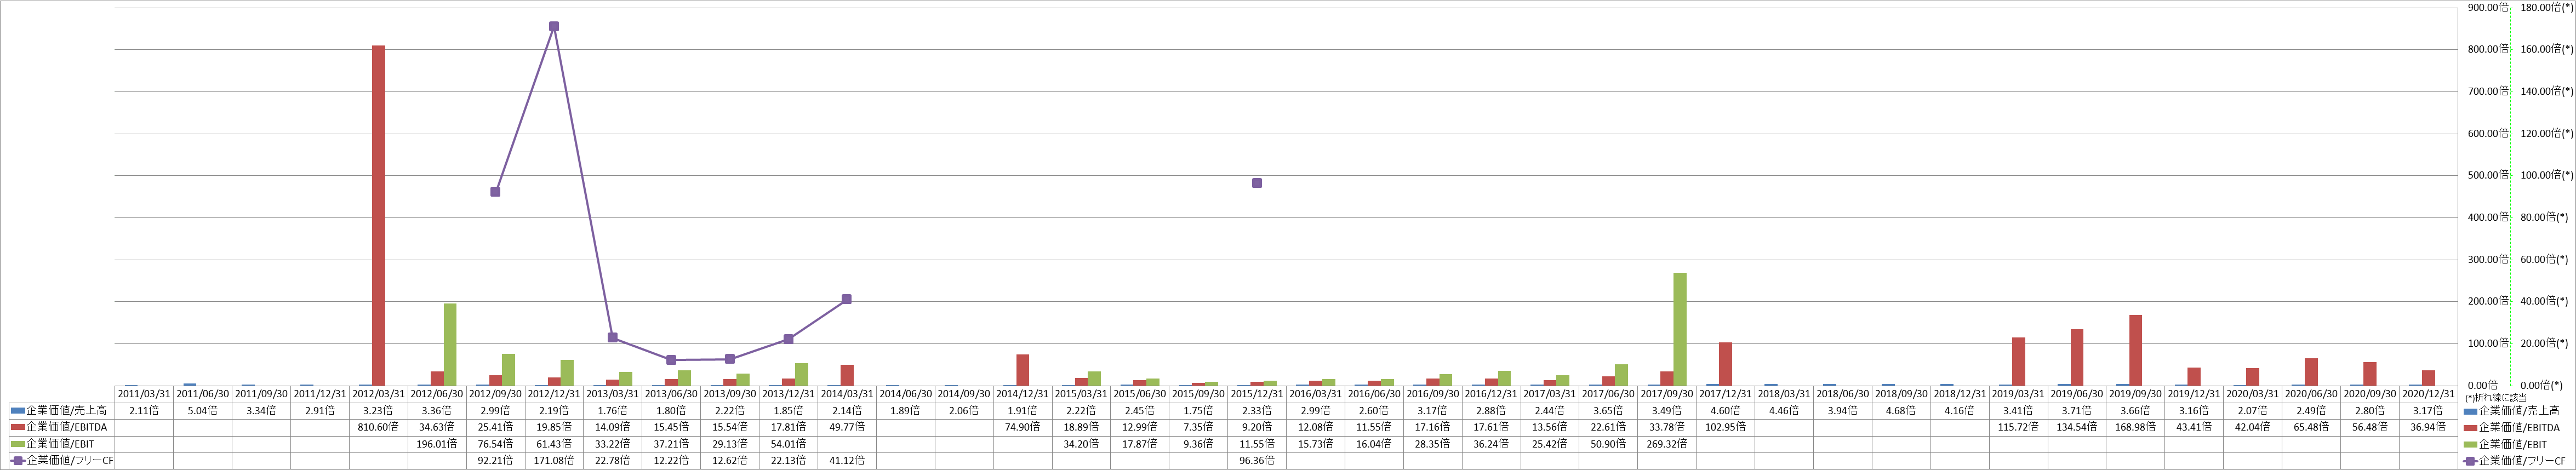Click the 196.01倍 EBIT cell
This screenshot has height=470, width=2576.
pos(437,444)
